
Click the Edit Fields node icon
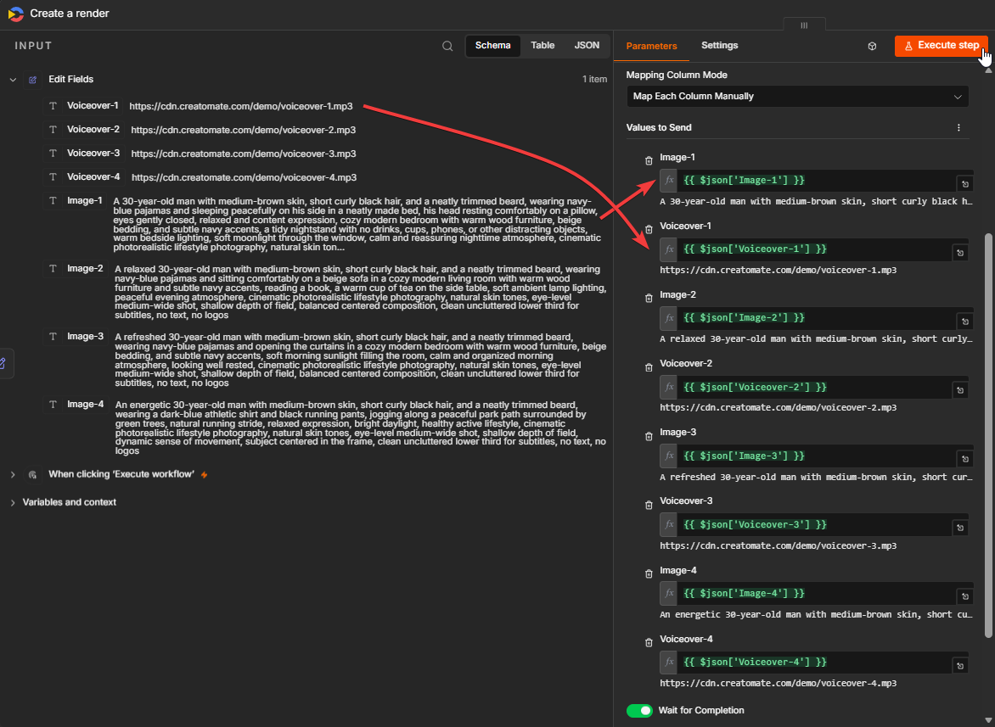pyautogui.click(x=33, y=80)
